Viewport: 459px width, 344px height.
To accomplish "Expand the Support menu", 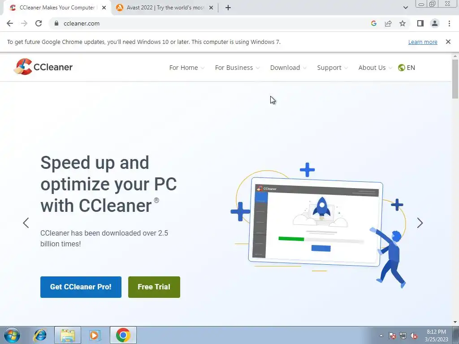I will coord(333,68).
